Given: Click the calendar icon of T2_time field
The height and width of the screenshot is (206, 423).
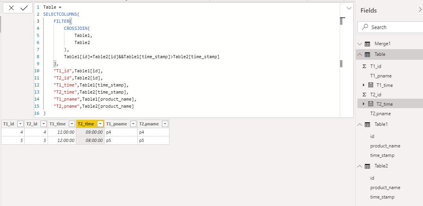Looking at the screenshot, I should coord(371,104).
